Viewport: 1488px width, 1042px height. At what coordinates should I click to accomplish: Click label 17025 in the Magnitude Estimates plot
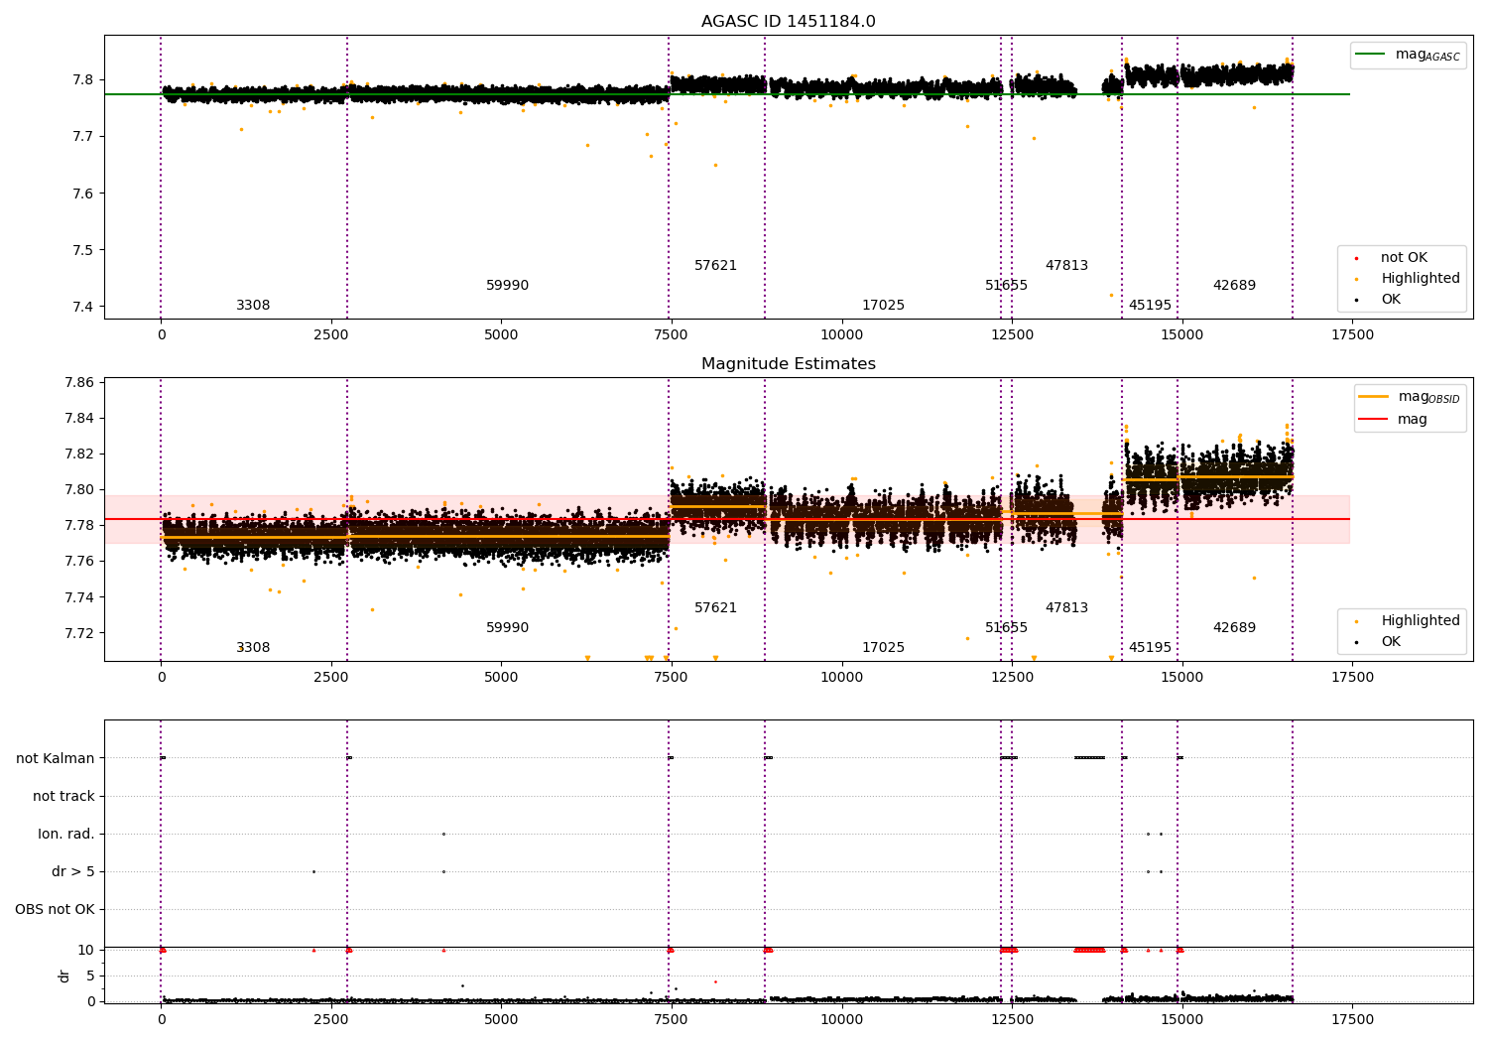[x=883, y=648]
